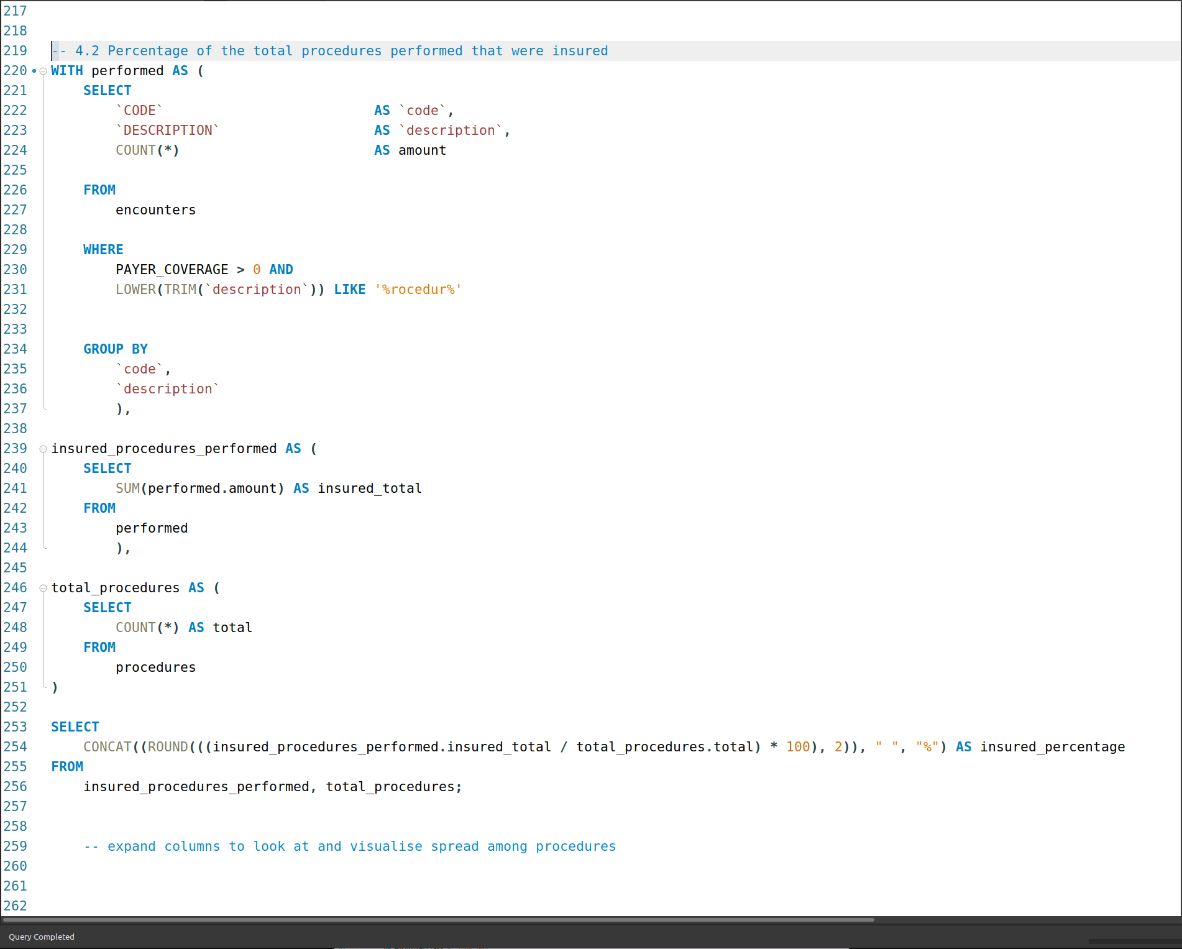
Task: Click the 'procedures' table name on line 250
Action: tap(155, 667)
